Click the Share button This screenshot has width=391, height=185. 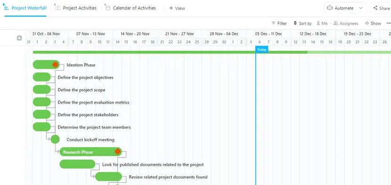tap(382, 8)
